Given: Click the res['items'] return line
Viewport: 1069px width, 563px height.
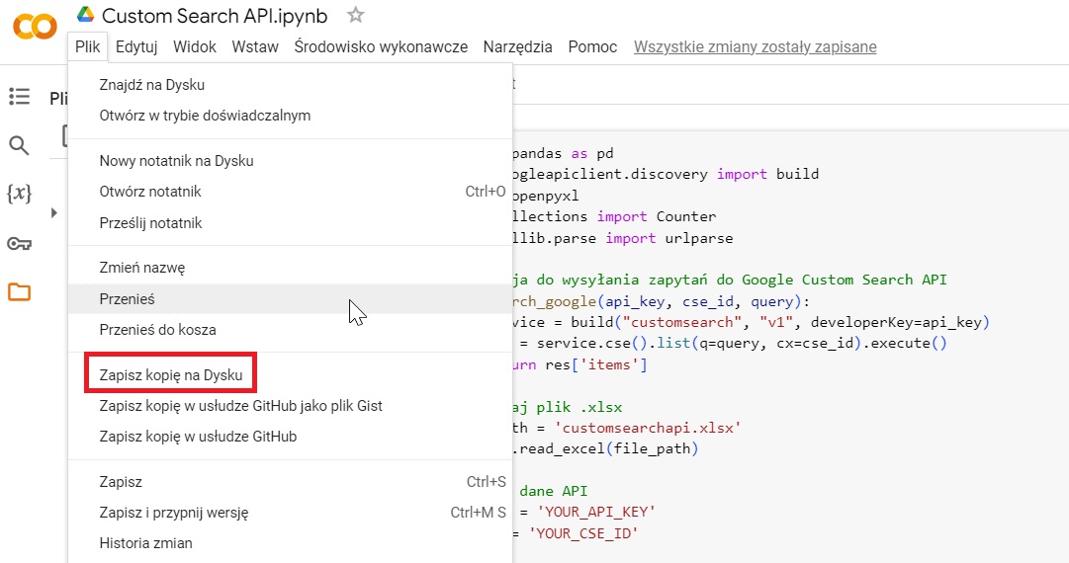Looking at the screenshot, I should click(x=579, y=364).
